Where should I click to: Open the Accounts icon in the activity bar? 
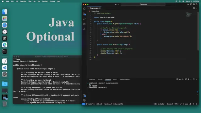click(84, 95)
